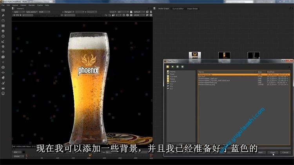
Task: Open the Time nodes toolbar menu
Action: (3, 21)
